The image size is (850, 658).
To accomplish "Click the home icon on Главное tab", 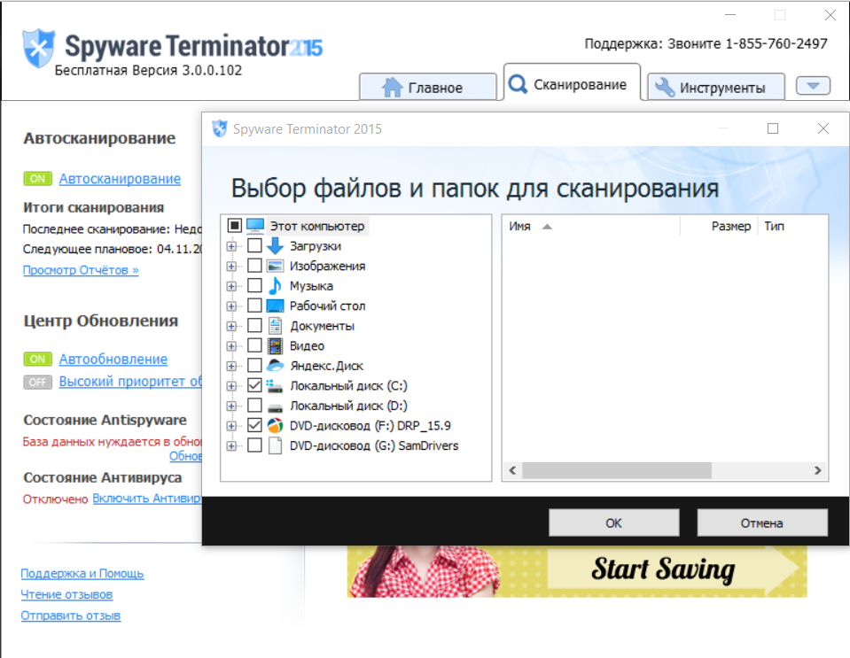I will coord(393,87).
